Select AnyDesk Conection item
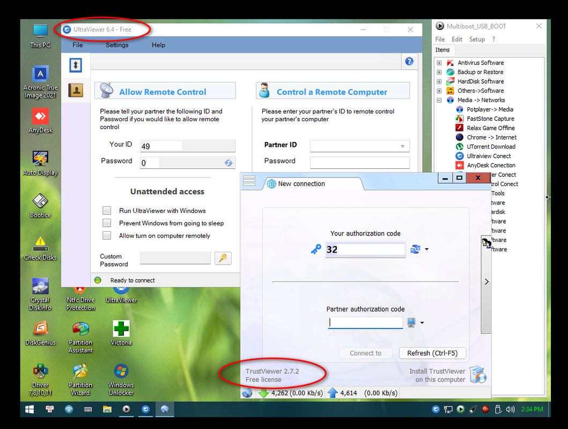Viewport: 568px width, 429px height. [491, 166]
